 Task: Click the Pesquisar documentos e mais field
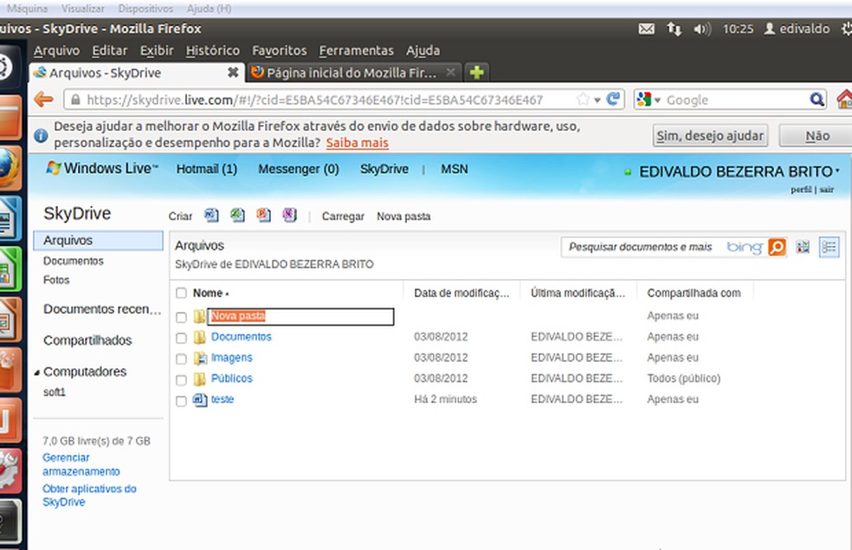click(642, 247)
